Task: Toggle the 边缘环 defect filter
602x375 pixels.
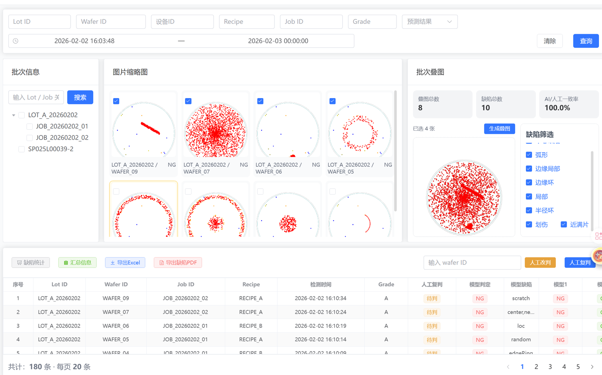Action: [x=529, y=183]
